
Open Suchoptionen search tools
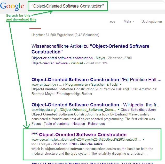pos(152,21)
